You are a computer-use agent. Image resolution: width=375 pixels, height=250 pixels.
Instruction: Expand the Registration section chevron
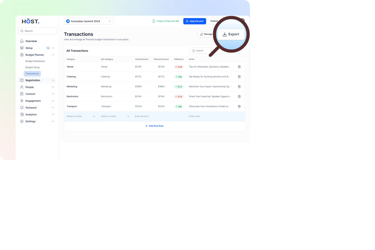(53, 80)
